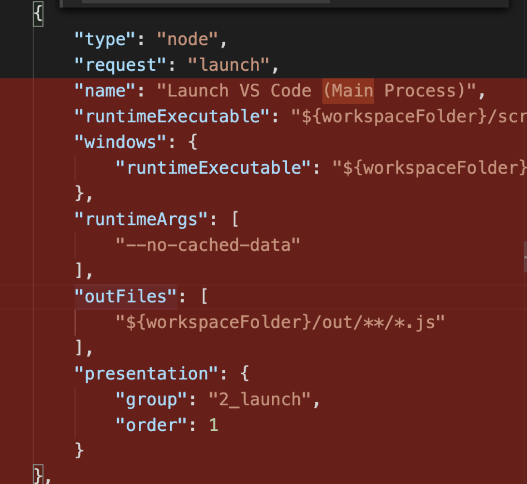Viewport: 527px width, 484px height.
Task: Click the highlighted "outFiles" property
Action: pyautogui.click(x=125, y=296)
